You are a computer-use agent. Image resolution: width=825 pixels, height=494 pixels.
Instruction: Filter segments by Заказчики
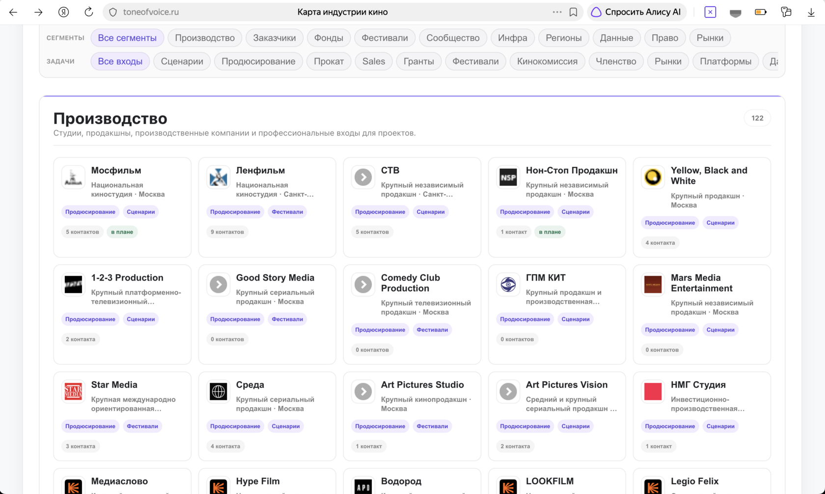click(275, 38)
